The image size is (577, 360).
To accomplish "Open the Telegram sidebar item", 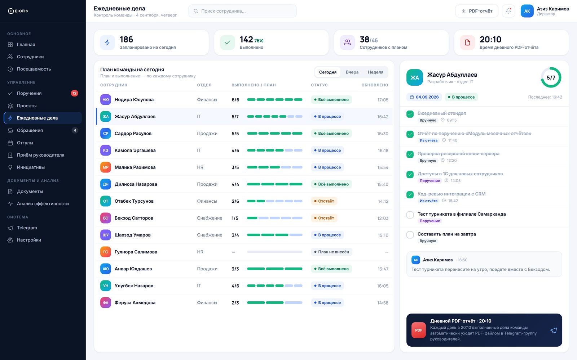I will click(43, 228).
